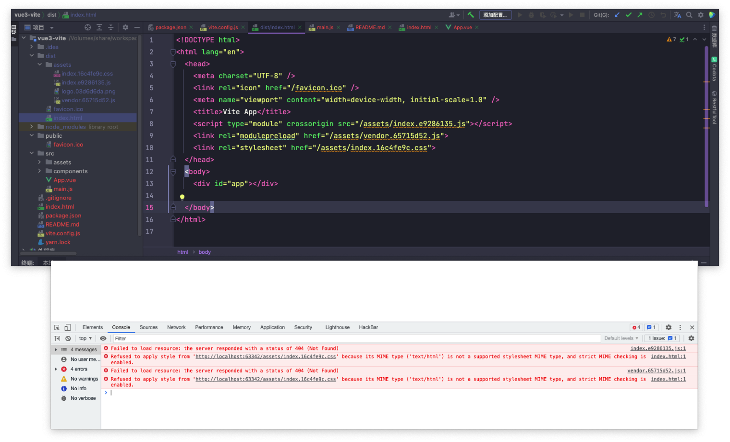Expand the node_modules folder
The image size is (730, 442).
(32, 127)
